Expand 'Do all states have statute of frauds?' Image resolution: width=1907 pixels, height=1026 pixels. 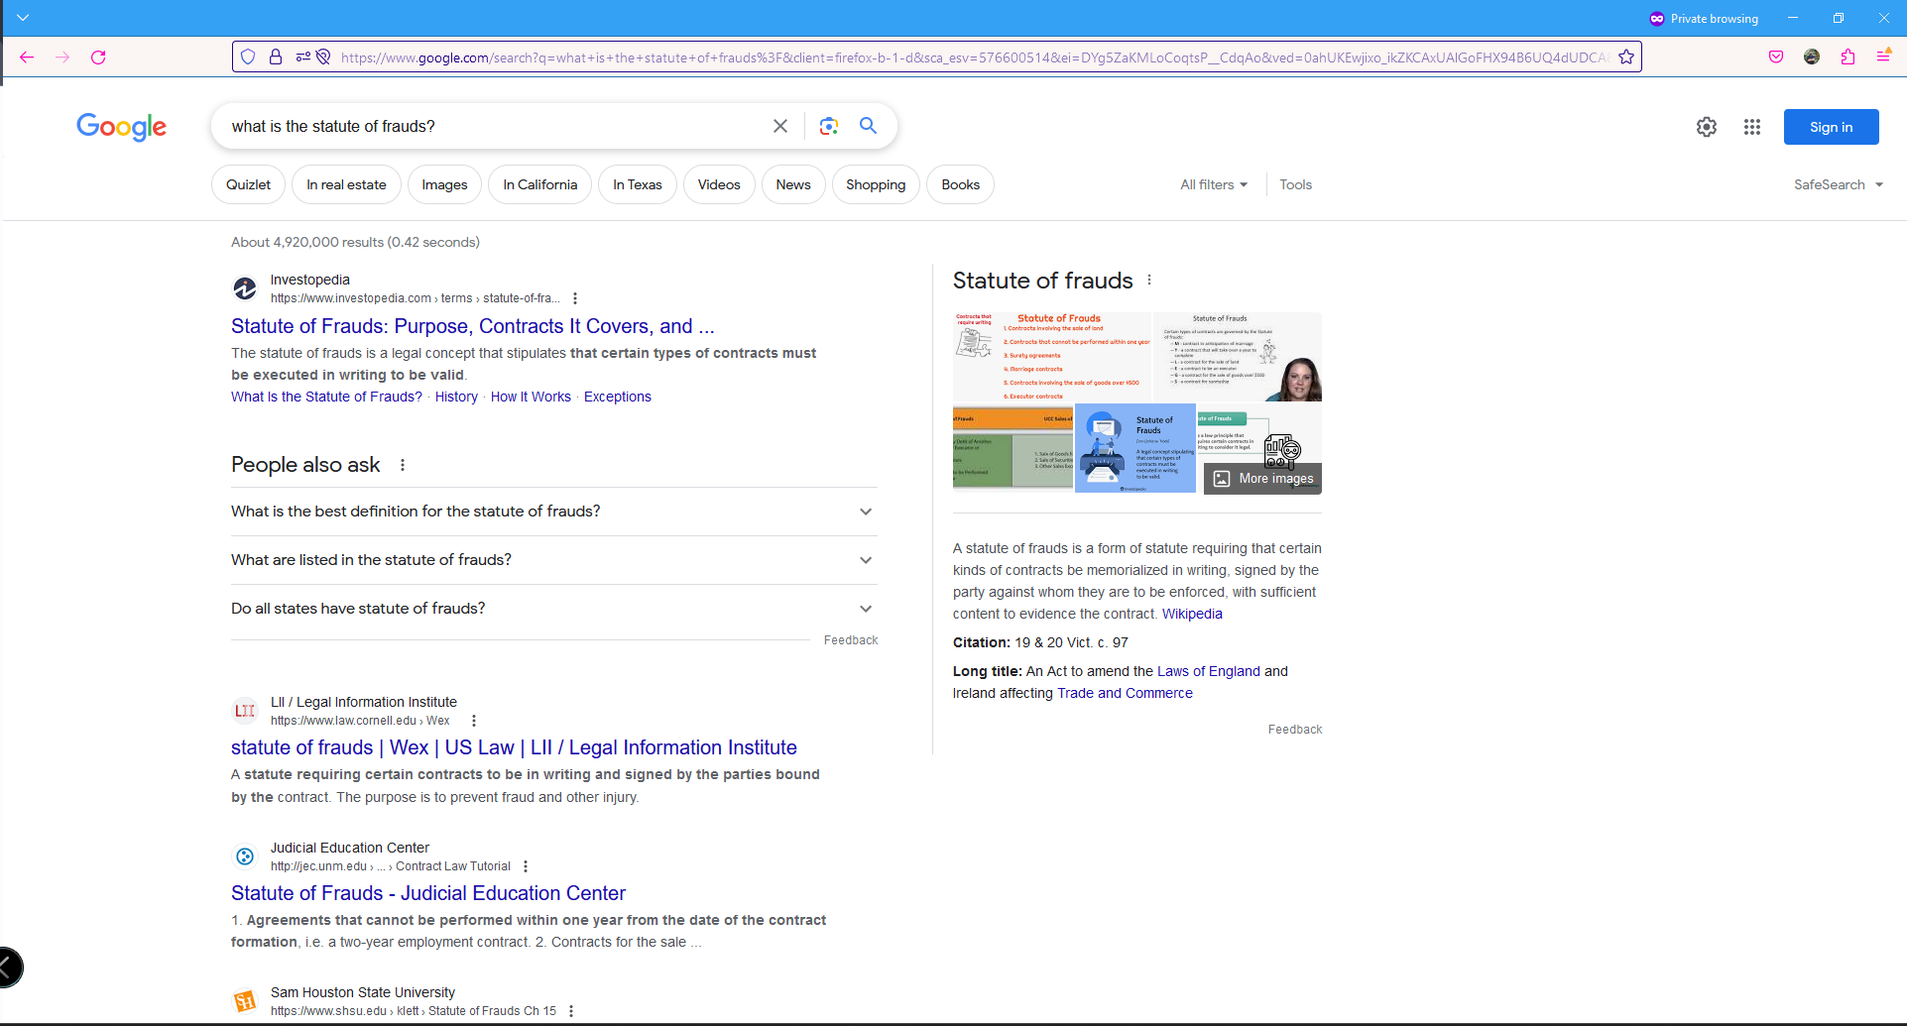[554, 609]
